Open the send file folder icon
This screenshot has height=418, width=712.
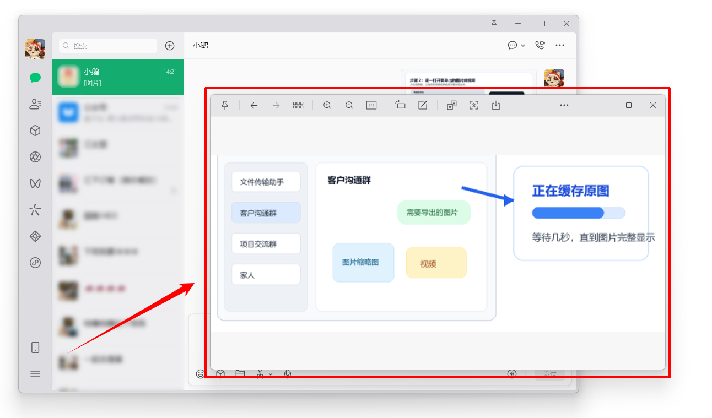point(240,374)
